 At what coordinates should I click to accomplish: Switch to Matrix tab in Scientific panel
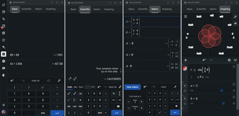click(x=97, y=9)
